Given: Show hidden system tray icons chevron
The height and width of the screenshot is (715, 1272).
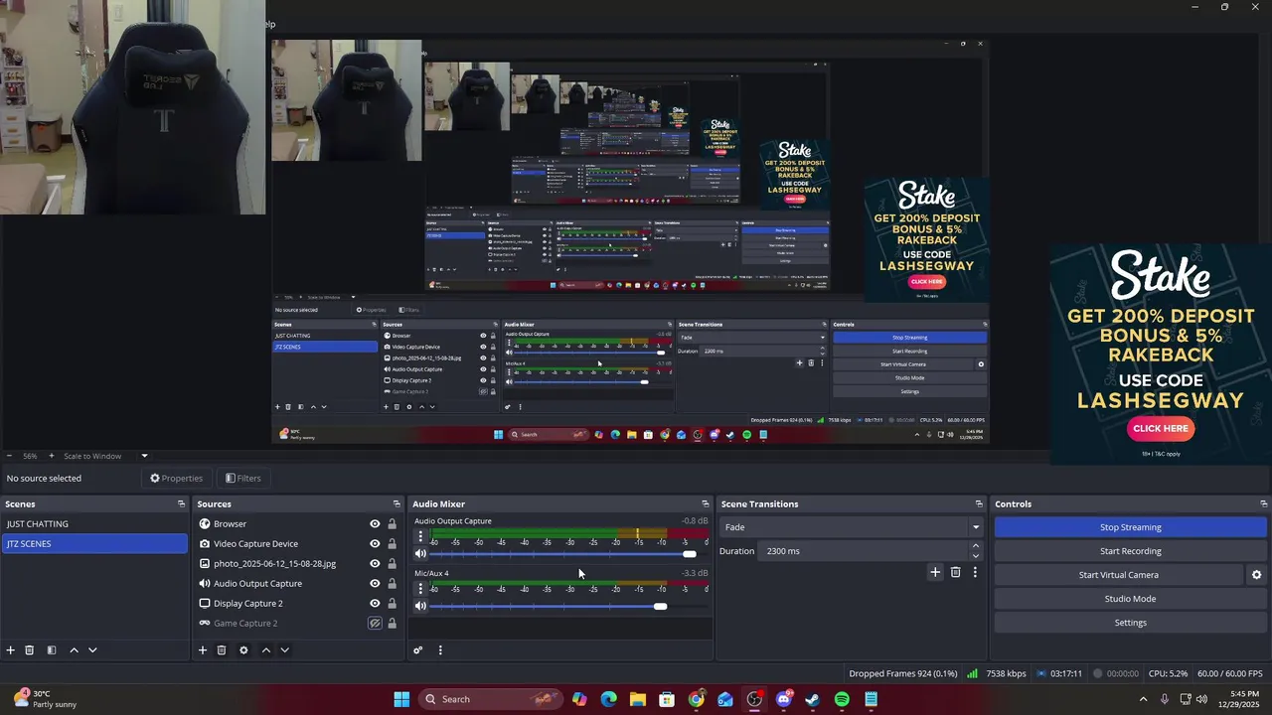Looking at the screenshot, I should [1143, 699].
